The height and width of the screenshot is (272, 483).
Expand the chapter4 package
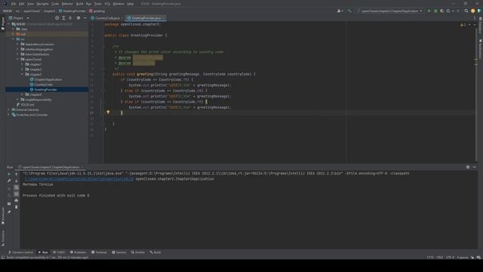[22, 94]
